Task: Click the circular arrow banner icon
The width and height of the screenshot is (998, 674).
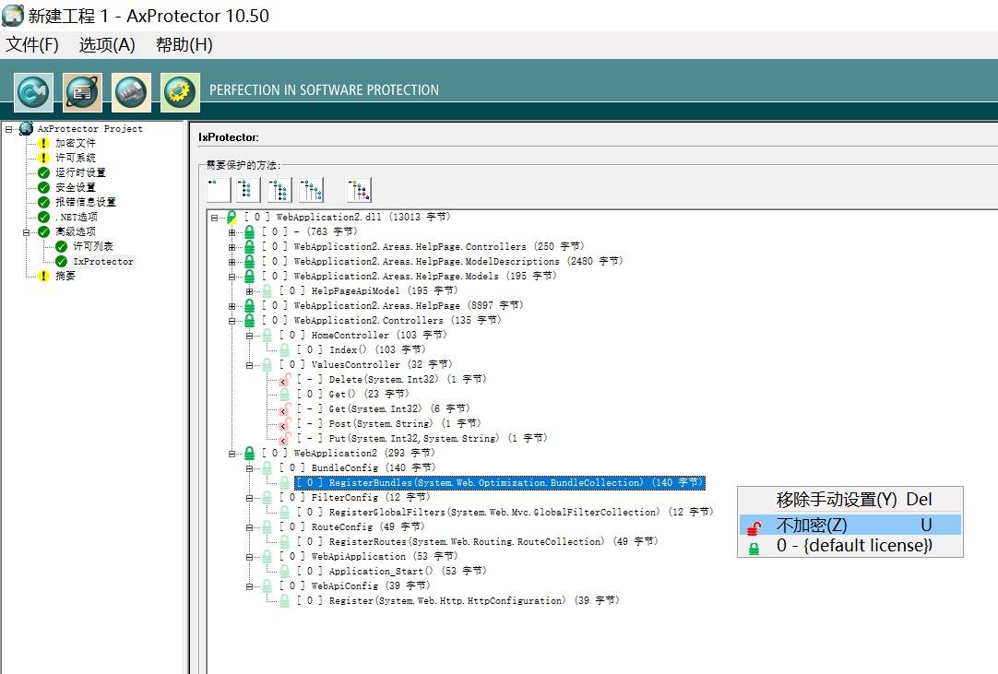Action: 33,92
